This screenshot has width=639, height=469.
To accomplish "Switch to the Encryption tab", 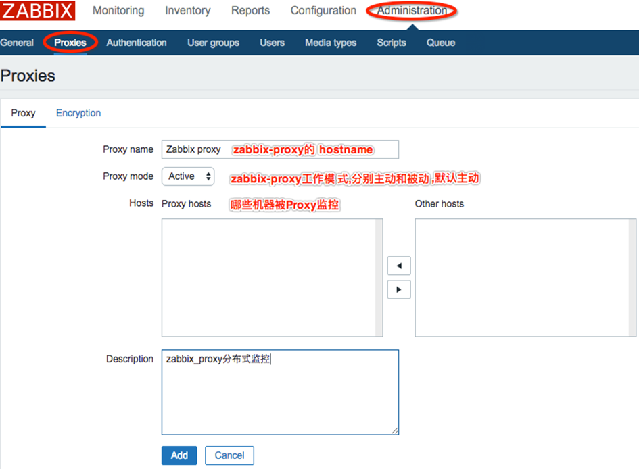I will (78, 113).
